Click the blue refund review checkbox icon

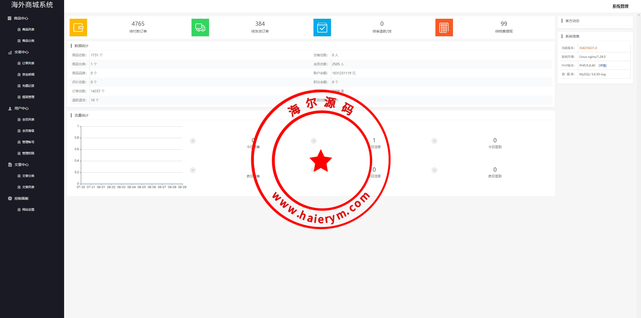(x=322, y=28)
